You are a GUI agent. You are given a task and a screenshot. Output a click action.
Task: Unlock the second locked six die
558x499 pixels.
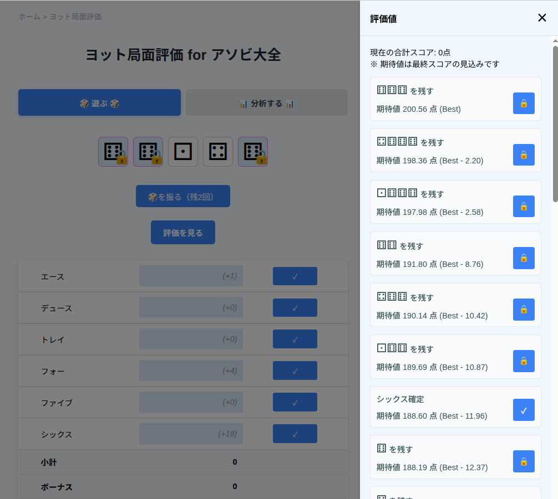click(148, 151)
